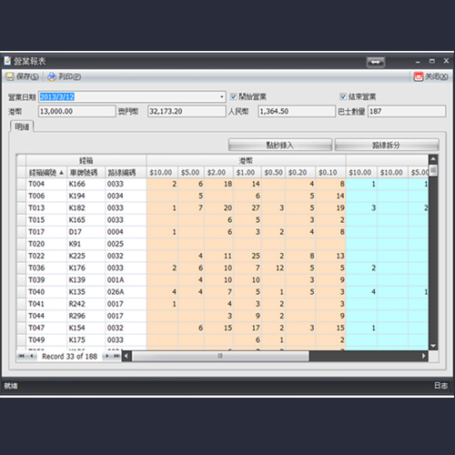The height and width of the screenshot is (455, 455).
Task: Click the 港幣 group header band
Action: pyautogui.click(x=246, y=160)
